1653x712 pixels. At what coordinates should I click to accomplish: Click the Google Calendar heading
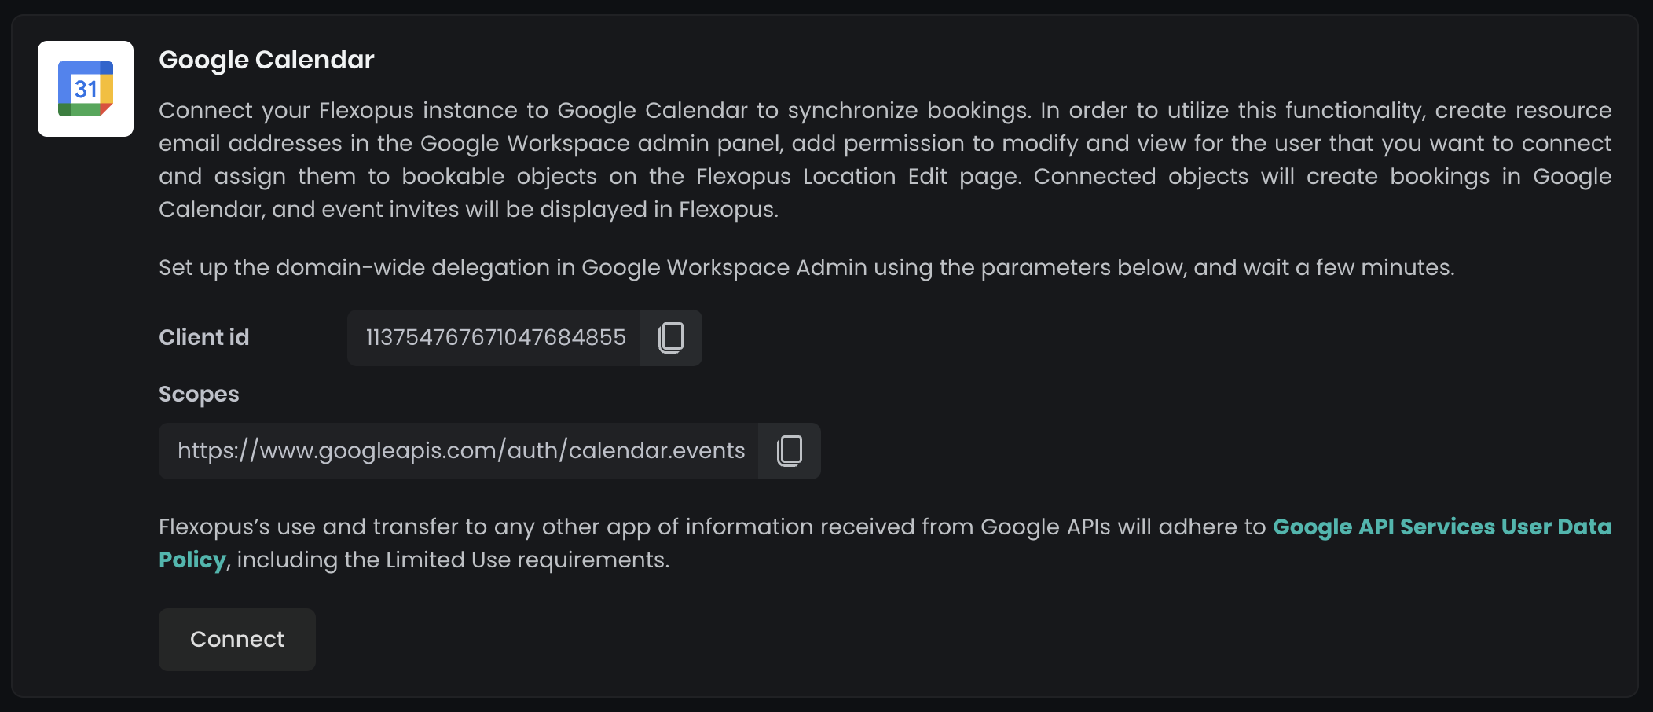coord(266,60)
